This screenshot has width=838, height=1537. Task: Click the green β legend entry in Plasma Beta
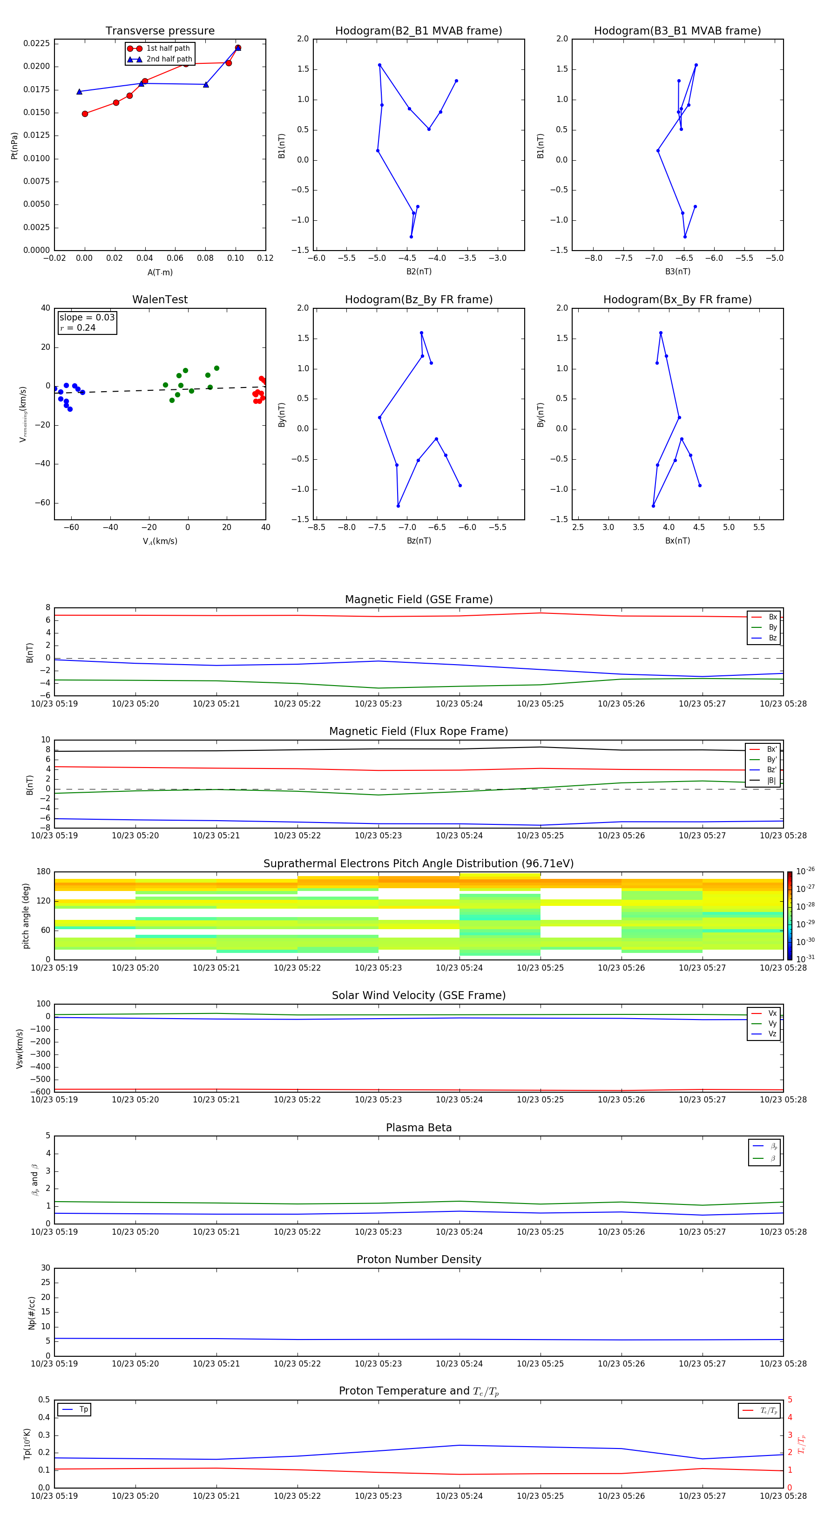764,1159
